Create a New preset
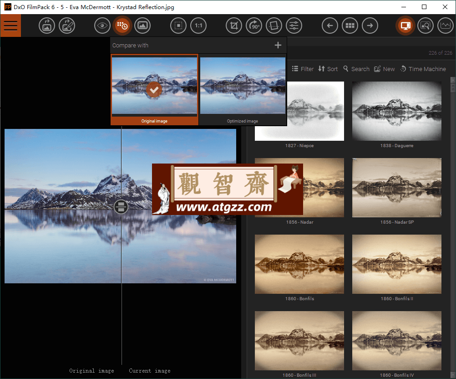 point(384,69)
